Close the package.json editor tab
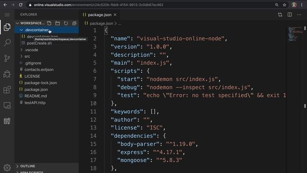Screen dimensions: 307x173 pyautogui.click(x=115, y=15)
